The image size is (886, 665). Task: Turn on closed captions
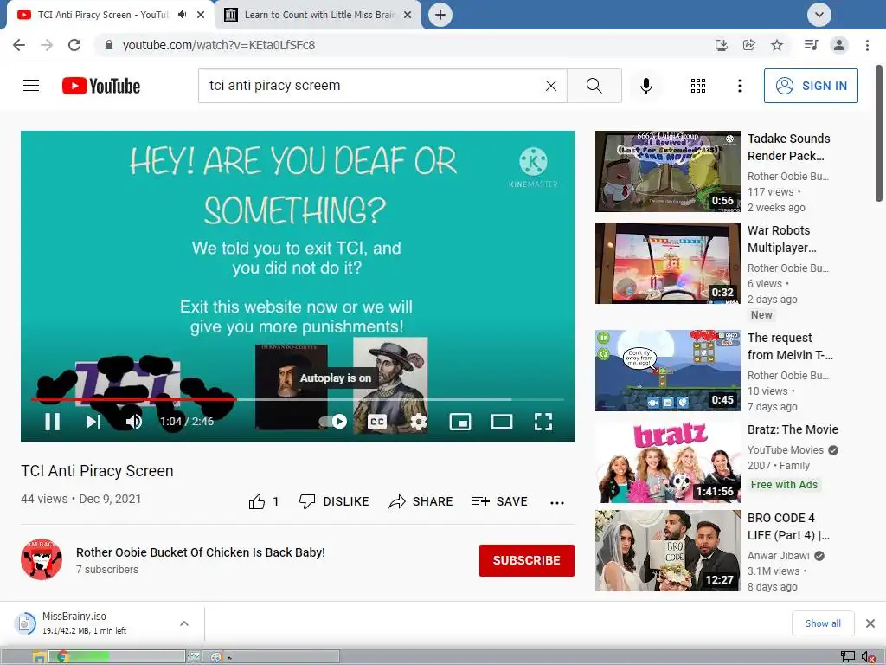click(377, 422)
